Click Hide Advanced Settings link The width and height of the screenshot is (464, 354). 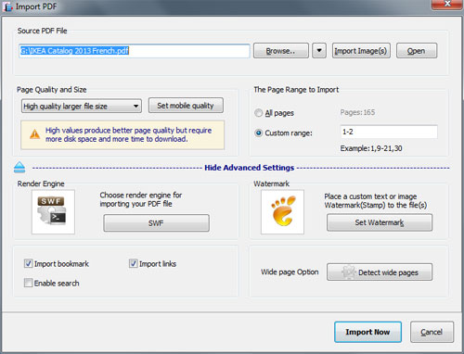click(250, 168)
